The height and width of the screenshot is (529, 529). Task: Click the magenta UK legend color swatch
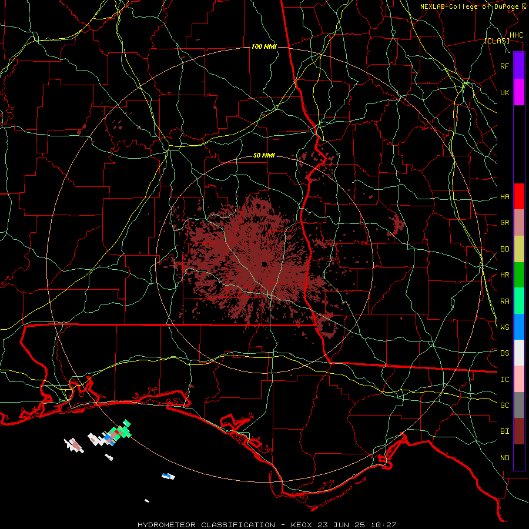tap(519, 92)
